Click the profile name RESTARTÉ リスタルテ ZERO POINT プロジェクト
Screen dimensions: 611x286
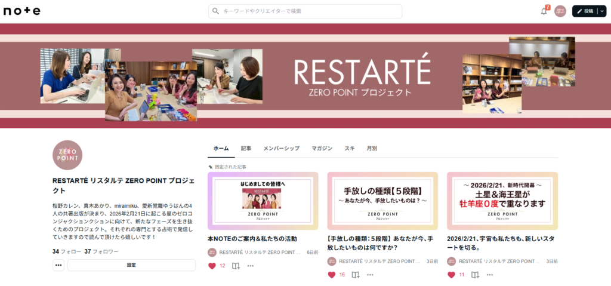(123, 186)
